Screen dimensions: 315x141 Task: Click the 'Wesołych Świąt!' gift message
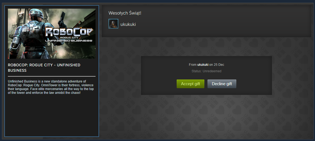125,13
